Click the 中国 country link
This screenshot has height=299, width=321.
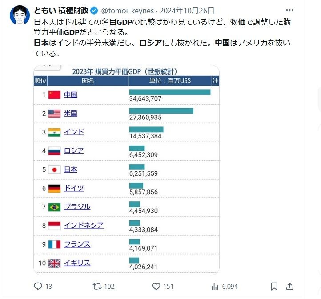[x=71, y=94]
